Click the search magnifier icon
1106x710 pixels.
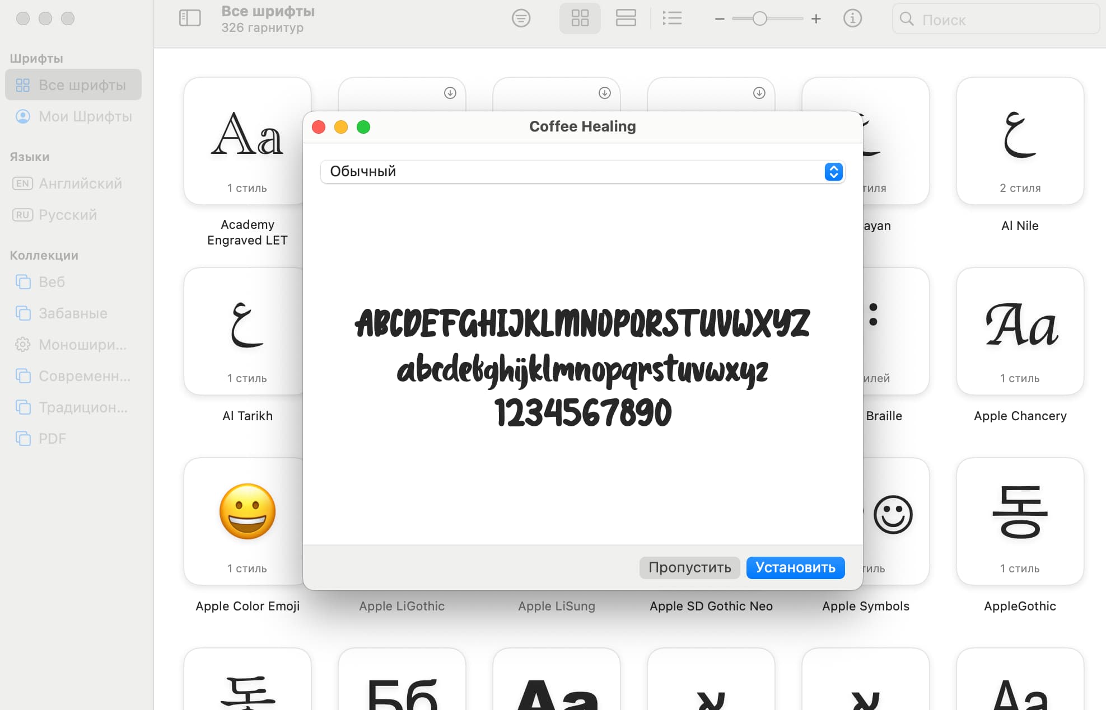(x=906, y=20)
